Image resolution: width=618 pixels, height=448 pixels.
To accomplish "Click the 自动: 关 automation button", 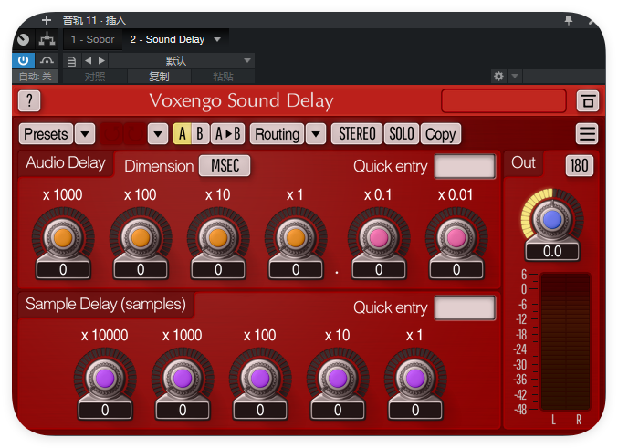I will (36, 76).
